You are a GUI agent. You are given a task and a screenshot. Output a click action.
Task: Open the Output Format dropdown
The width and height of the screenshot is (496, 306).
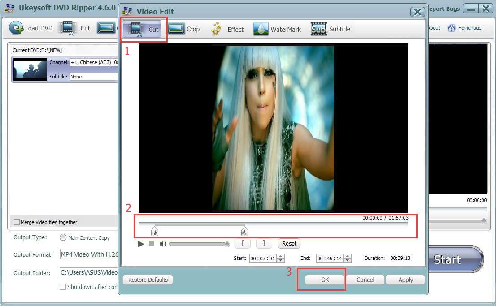pos(89,254)
